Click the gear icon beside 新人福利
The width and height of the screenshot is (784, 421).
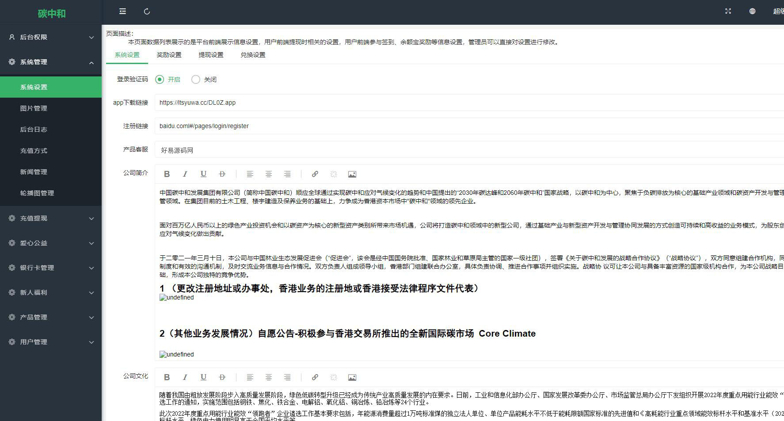click(x=12, y=292)
